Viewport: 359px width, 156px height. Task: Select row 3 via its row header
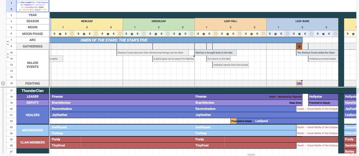(x=11, y=15)
